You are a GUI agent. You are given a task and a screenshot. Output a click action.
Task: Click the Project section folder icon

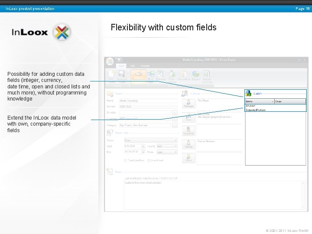point(110,93)
